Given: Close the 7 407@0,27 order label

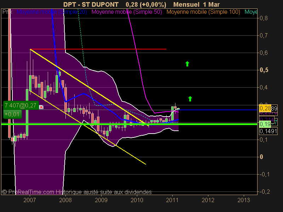Looking at the screenshot, I should coord(41,107).
